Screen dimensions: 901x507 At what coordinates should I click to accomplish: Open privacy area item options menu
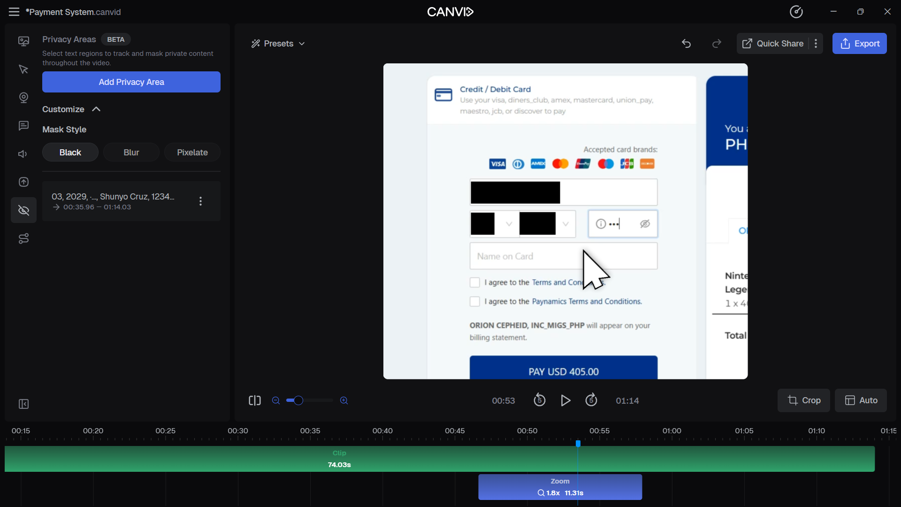coord(201,201)
